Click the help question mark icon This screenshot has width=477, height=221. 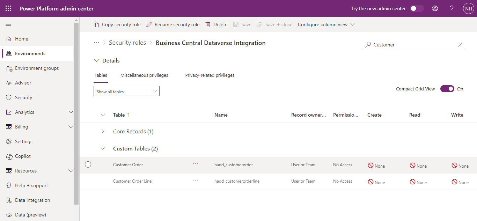tap(452, 8)
